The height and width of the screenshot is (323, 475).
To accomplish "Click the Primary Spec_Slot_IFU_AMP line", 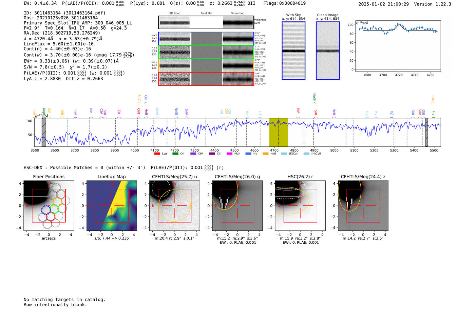I will tap(78, 23).
